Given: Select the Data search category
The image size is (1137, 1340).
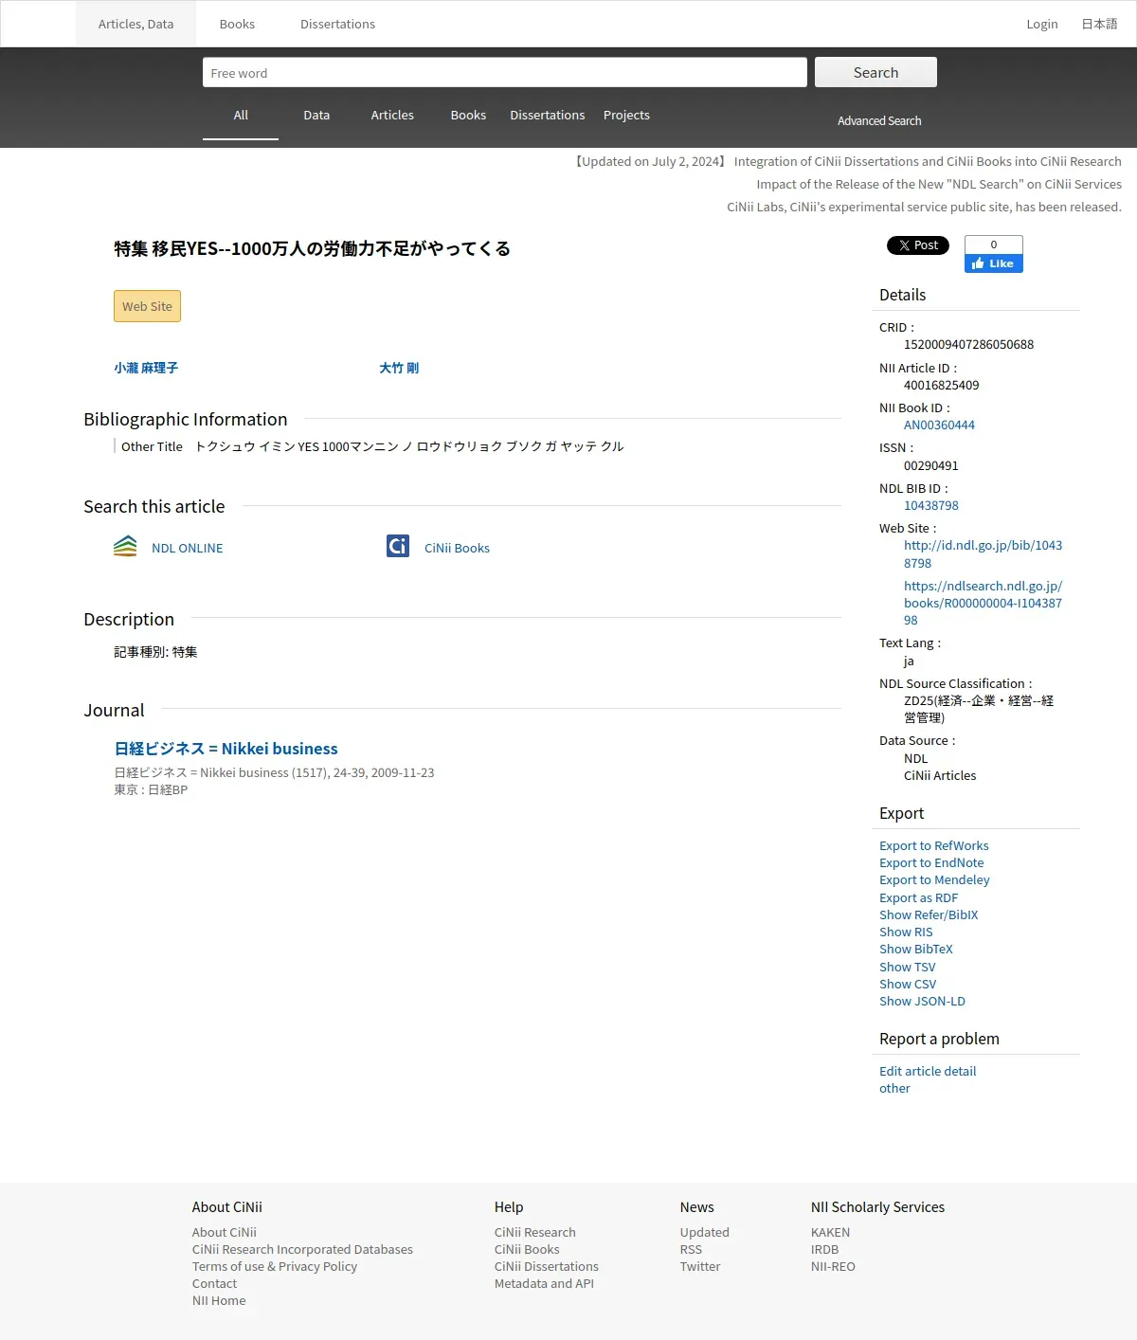Looking at the screenshot, I should 316,116.
